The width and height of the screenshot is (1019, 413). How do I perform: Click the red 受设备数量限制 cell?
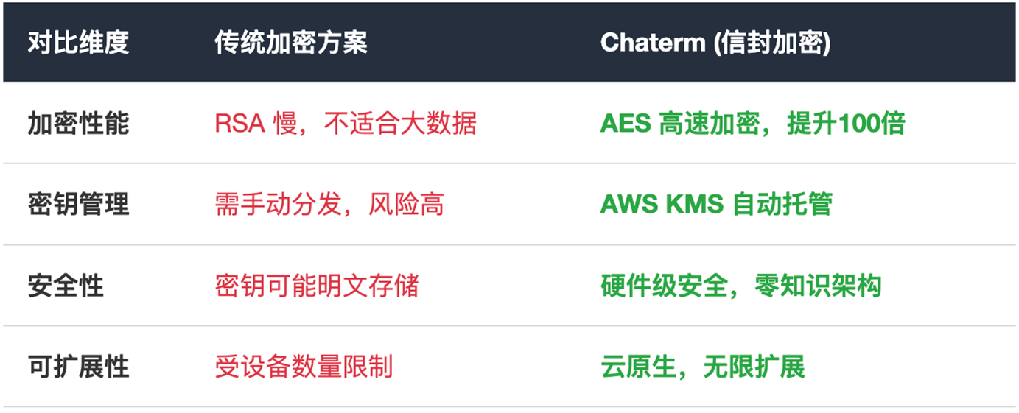coord(304,366)
